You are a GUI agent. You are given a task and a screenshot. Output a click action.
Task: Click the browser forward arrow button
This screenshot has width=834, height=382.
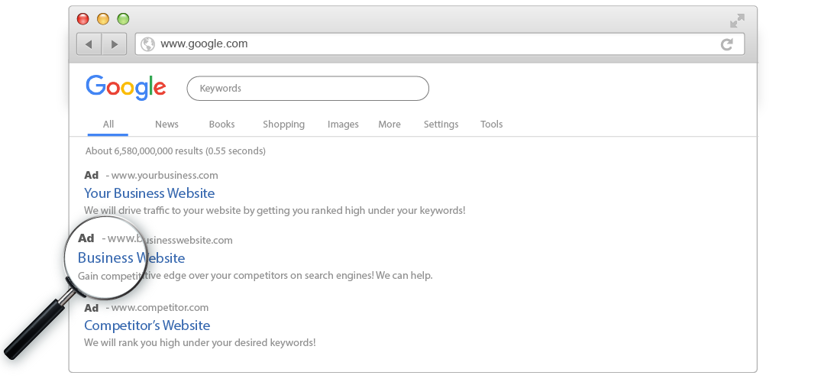click(114, 44)
